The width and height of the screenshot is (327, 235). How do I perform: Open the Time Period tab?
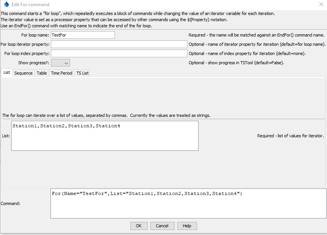tap(62, 73)
